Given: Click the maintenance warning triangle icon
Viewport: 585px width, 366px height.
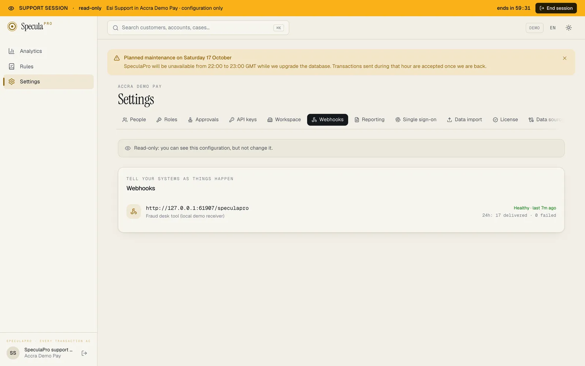Looking at the screenshot, I should click(117, 58).
